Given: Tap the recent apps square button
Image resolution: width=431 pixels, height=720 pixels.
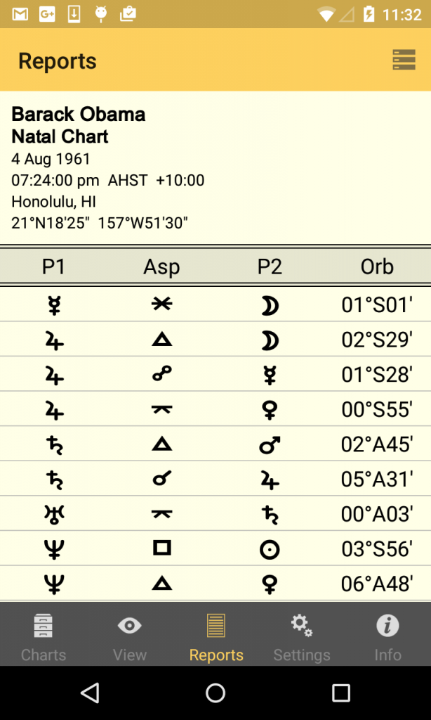Looking at the screenshot, I should click(x=341, y=693).
